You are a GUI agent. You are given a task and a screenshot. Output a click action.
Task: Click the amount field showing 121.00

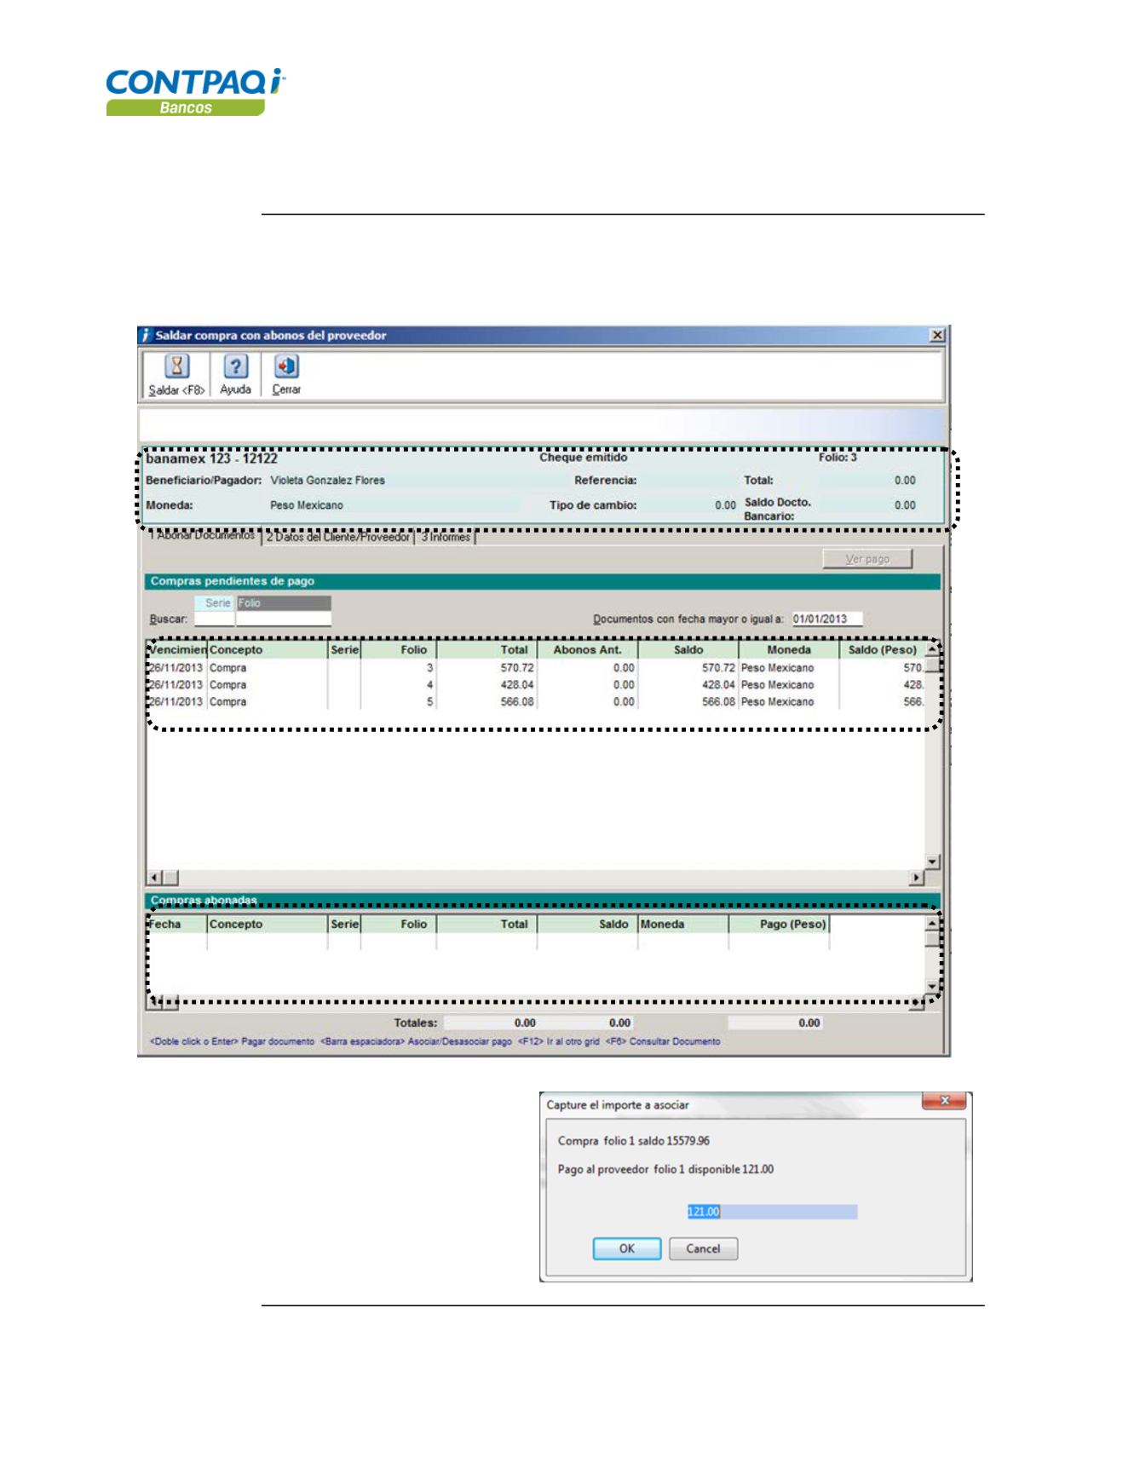(x=771, y=1212)
